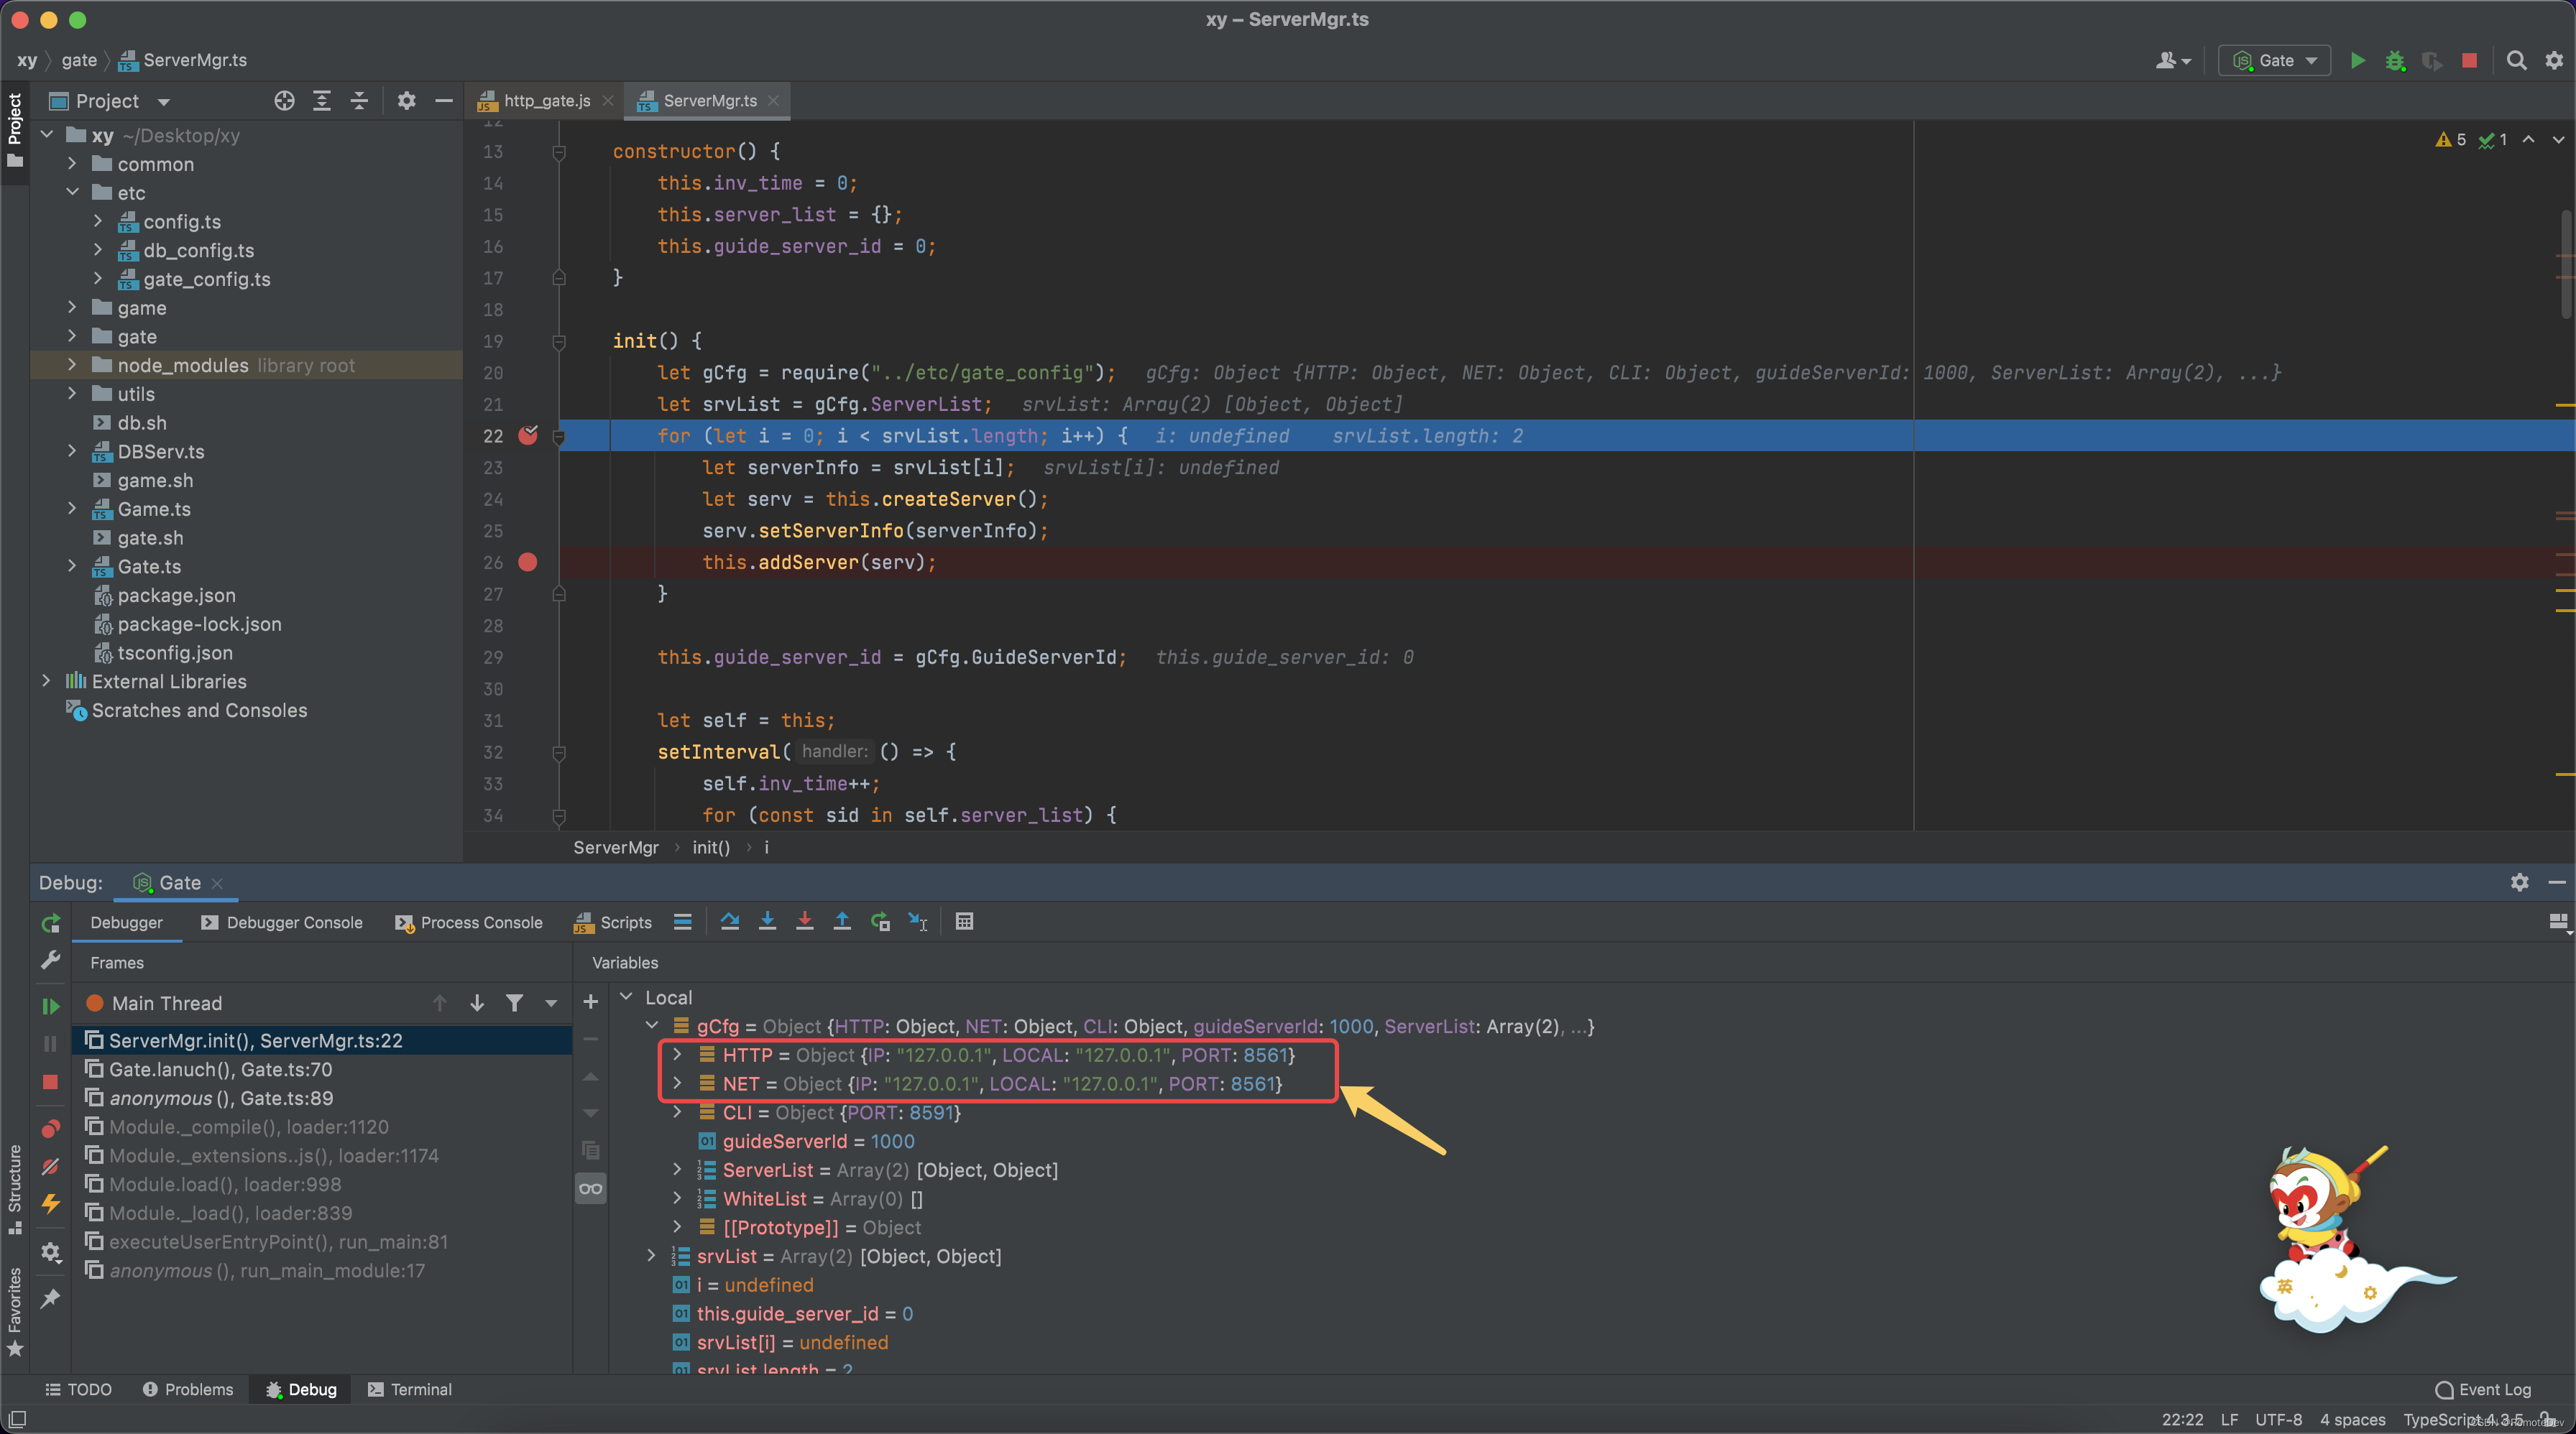Jump to next highlighted error arrow
This screenshot has height=1434, width=2576.
[x=2558, y=140]
